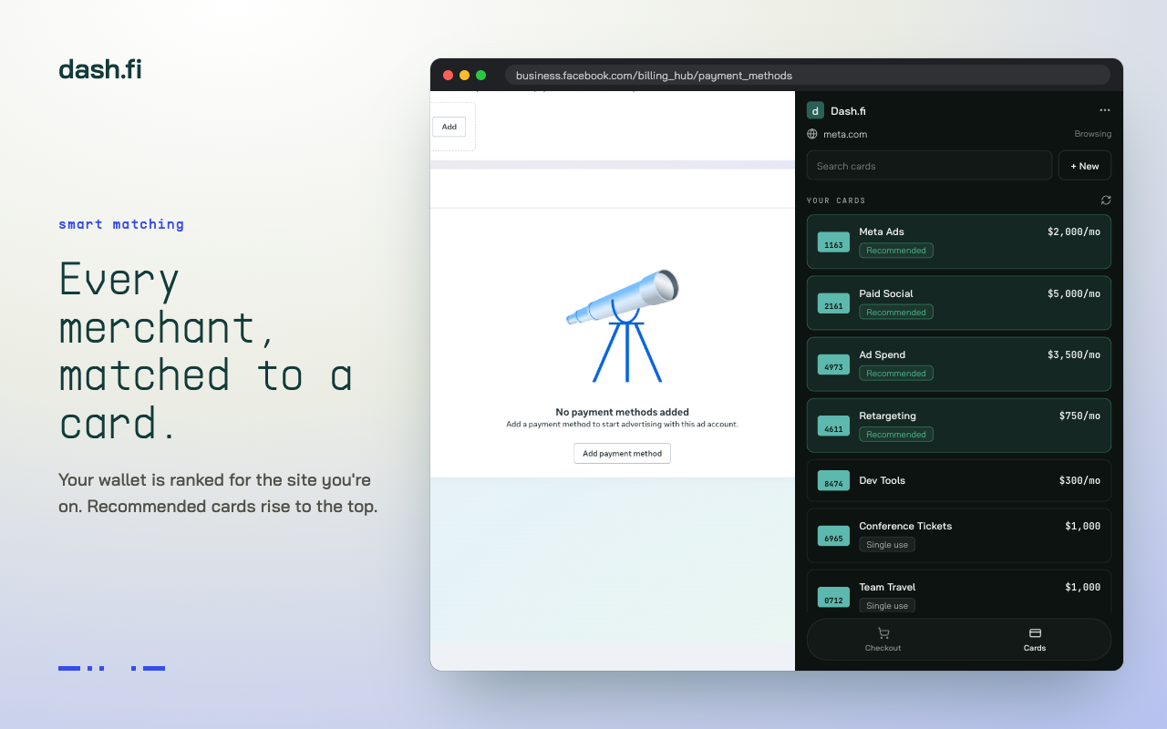The image size is (1167, 729).
Task: Select the Conference Tickets card
Action: pos(959,535)
